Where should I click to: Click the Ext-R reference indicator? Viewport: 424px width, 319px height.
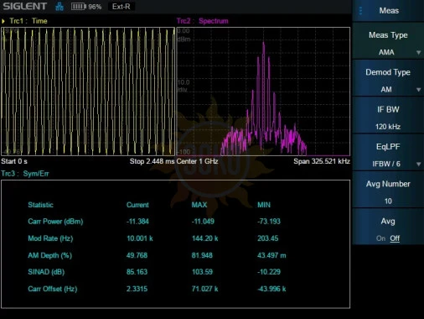(122, 6)
